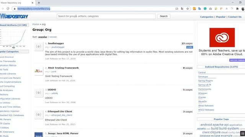Screen dimensions: 245x137
Task: Open a new browser tab
Action: tap(39, 3)
